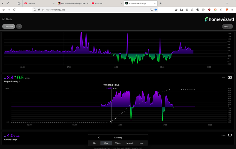Switch the time range to Nu
This screenshot has width=236, height=149.
click(x=94, y=143)
